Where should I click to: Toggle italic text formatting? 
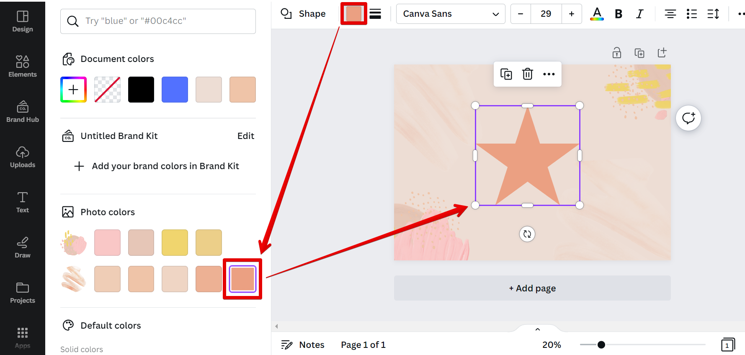639,14
